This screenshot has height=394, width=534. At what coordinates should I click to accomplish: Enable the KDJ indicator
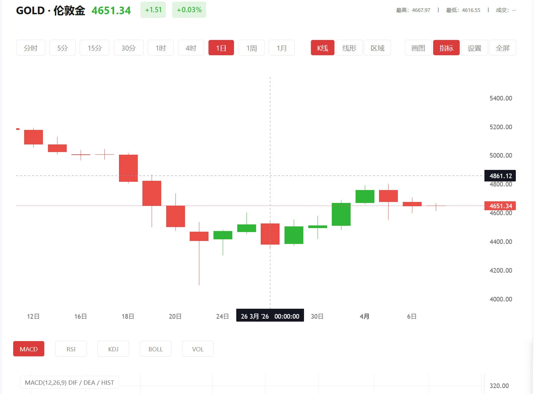click(x=113, y=349)
